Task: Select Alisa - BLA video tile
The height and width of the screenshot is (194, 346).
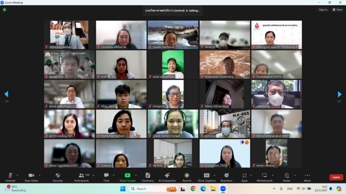Action: (121, 94)
